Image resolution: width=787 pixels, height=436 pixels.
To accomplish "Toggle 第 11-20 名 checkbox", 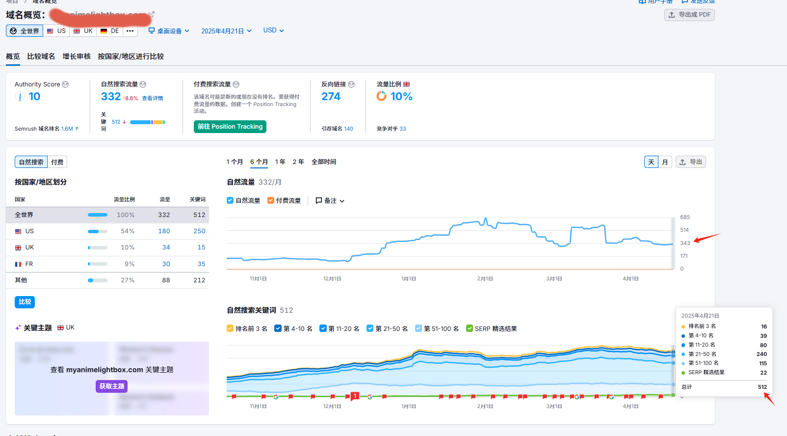I will [x=323, y=328].
